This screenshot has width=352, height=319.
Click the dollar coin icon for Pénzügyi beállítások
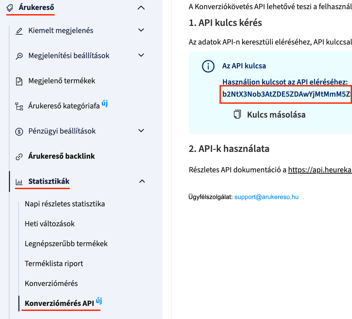[x=19, y=131]
